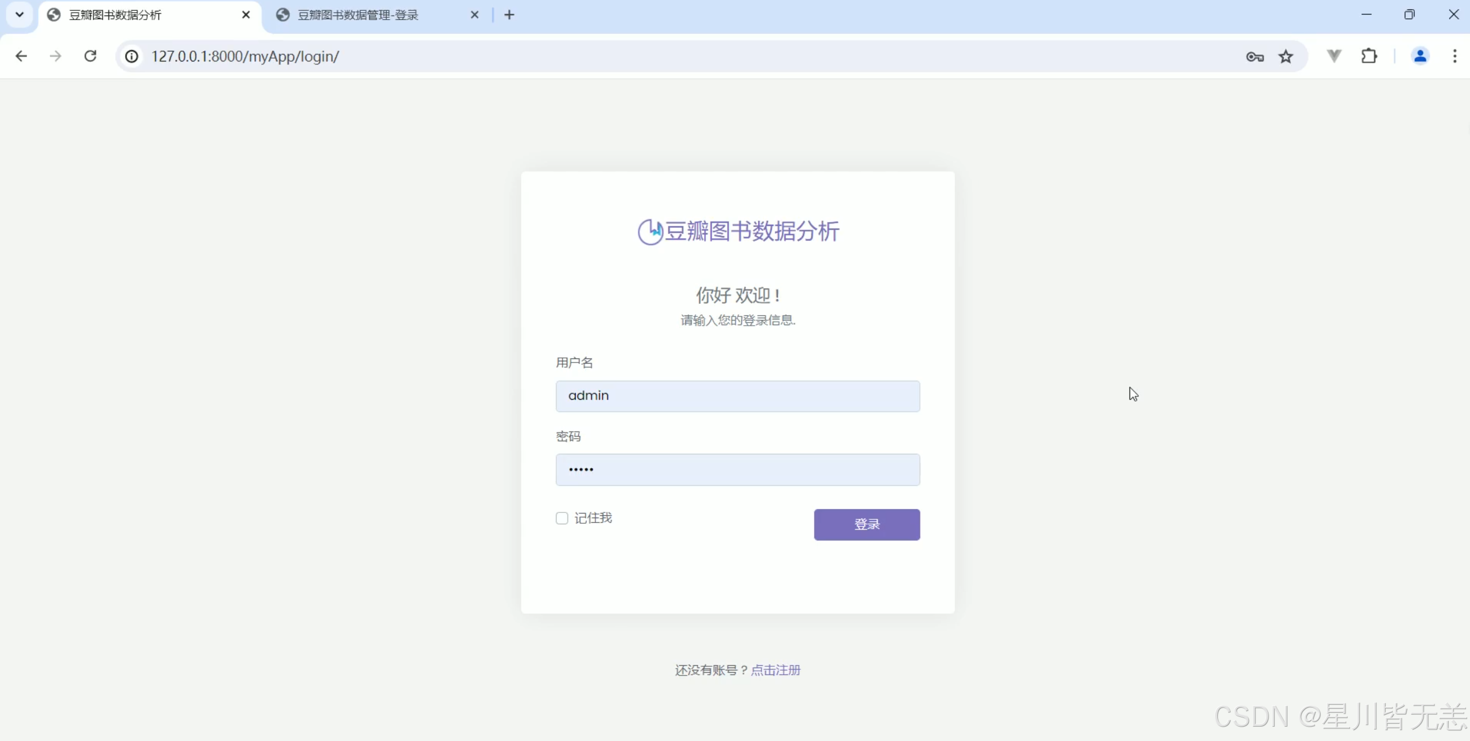Switch to the 豆瓣图书数据管理-登录 tab
Viewport: 1470px width, 741px height.
tap(358, 16)
